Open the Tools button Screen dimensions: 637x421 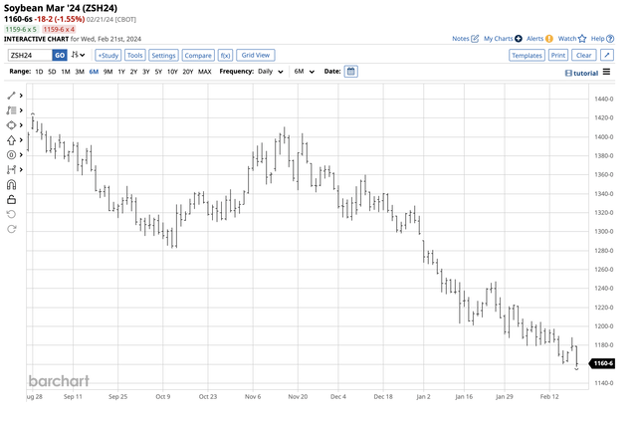135,56
